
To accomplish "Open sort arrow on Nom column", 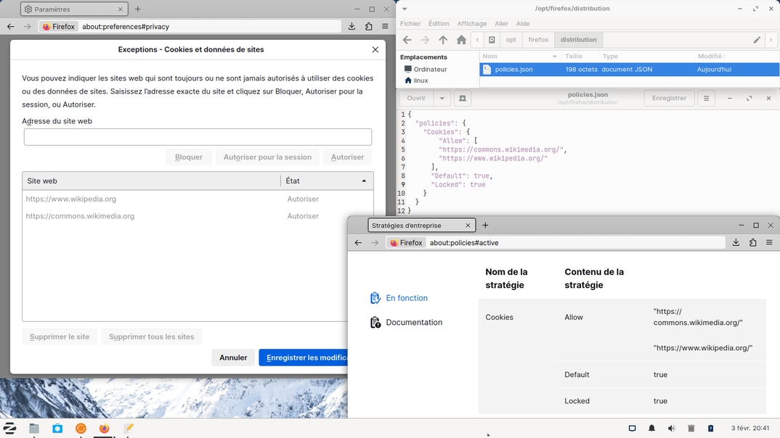I will pyautogui.click(x=555, y=57).
